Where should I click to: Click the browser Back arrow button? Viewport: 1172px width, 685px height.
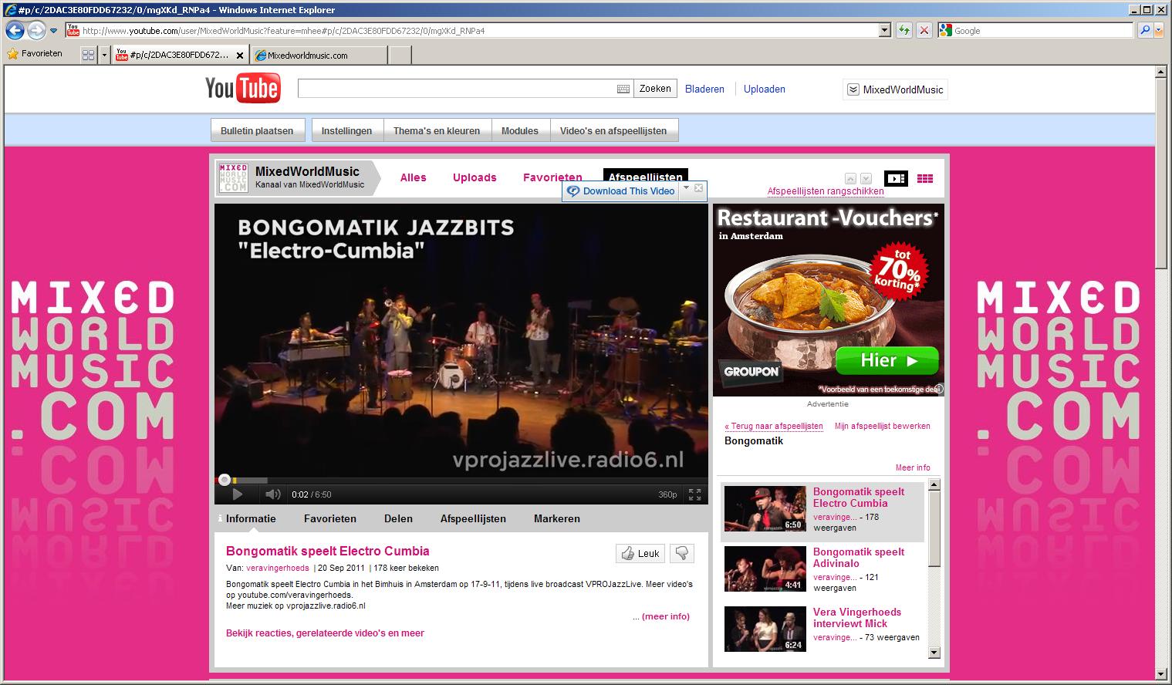[15, 31]
